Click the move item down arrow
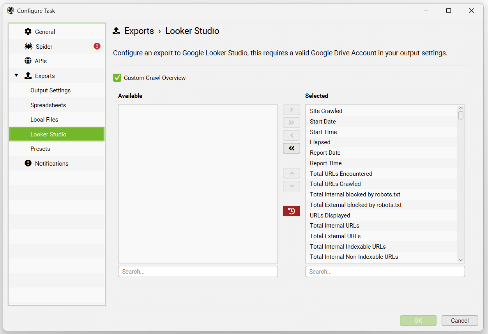Image resolution: width=488 pixels, height=334 pixels. [x=291, y=186]
